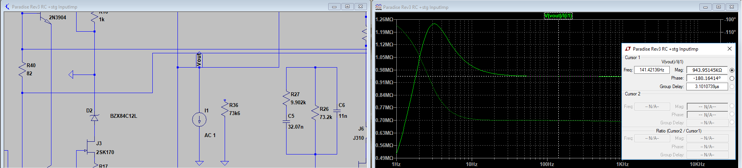Viewport: 742px width, 168px height.
Task: Click the LT logo icon in cursor dialog title
Action: pos(628,49)
